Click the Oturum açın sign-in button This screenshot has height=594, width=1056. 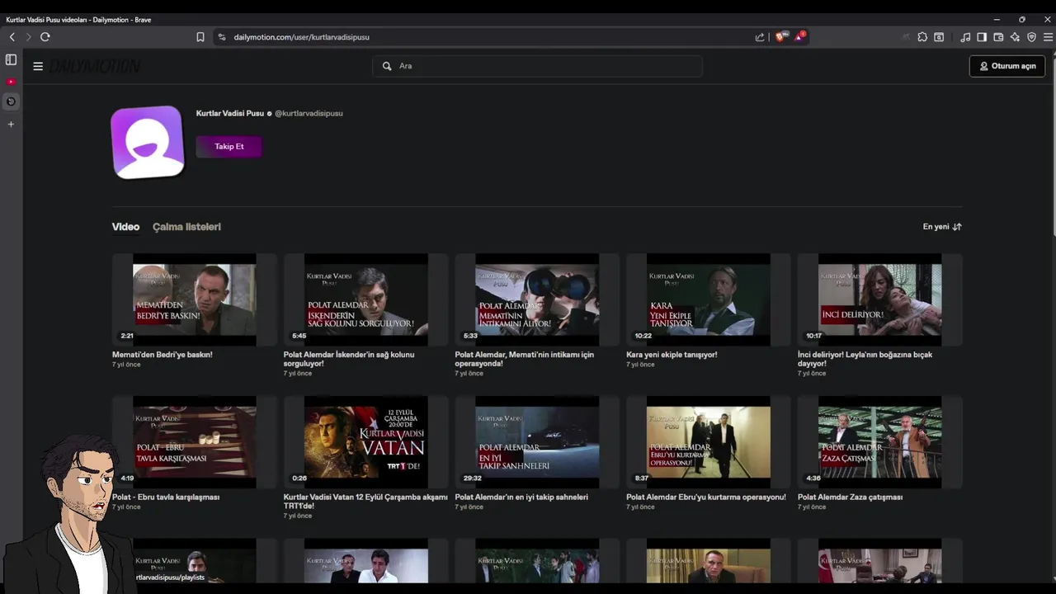[1007, 66]
